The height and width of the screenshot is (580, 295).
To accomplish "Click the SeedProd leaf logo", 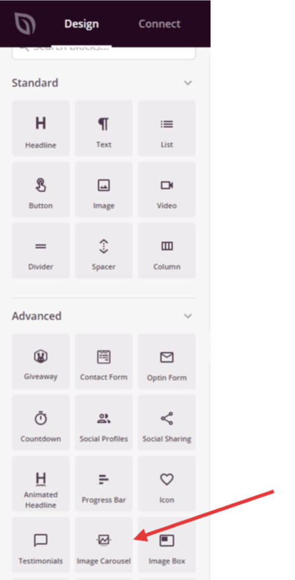I will (x=25, y=23).
